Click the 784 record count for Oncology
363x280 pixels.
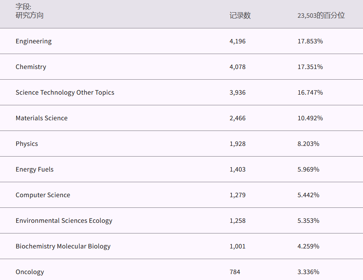tap(235, 272)
